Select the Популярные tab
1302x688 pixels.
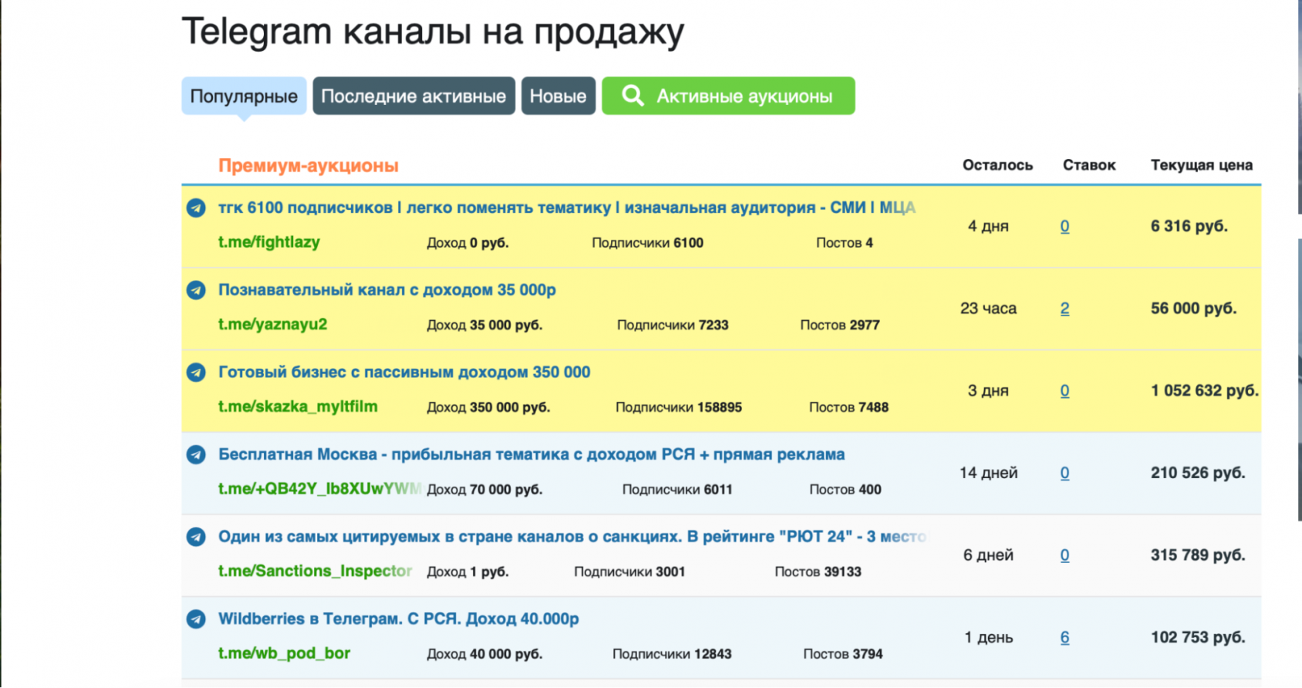244,96
